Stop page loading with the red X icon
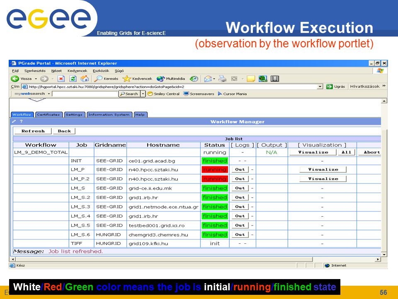Image resolution: width=398 pixels, height=299 pixels. tap(61, 79)
